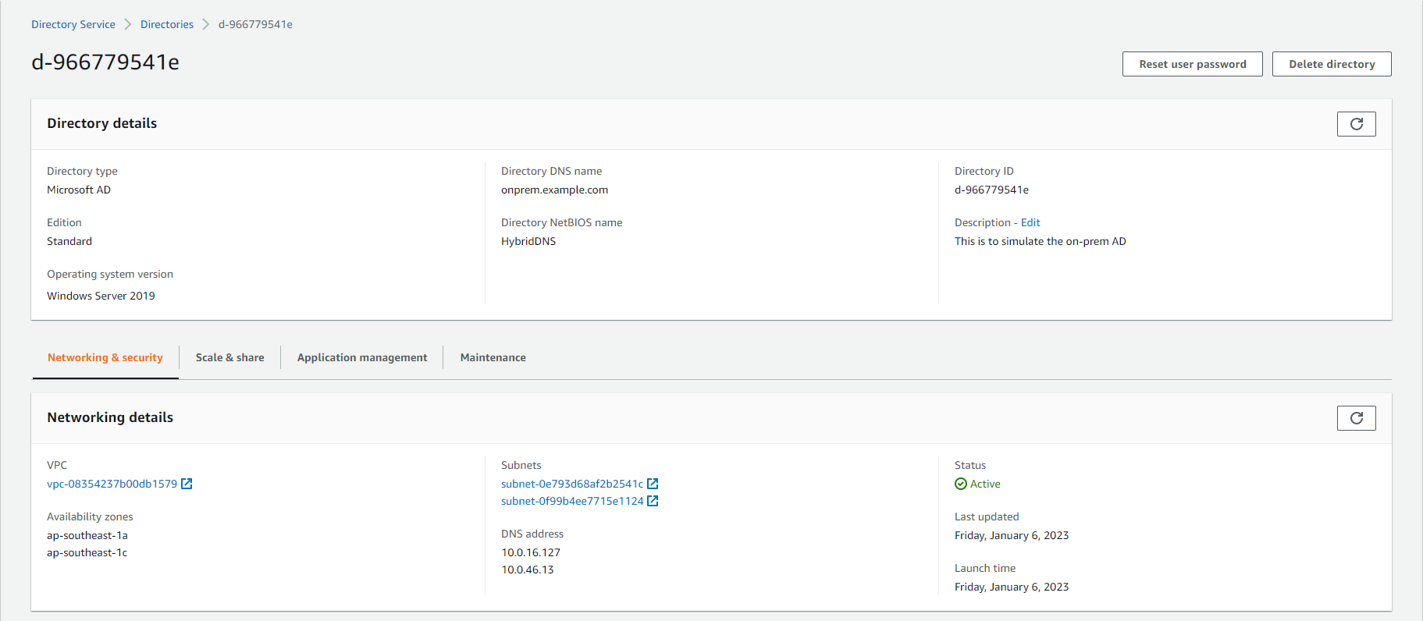
Task: Click the HybridDNS NetBIOS name value
Action: coord(528,241)
